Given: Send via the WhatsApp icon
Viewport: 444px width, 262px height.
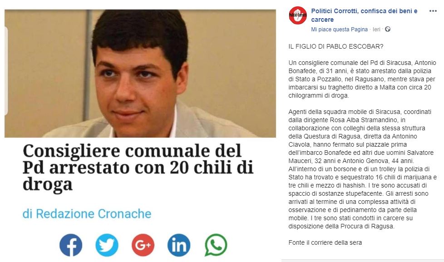Looking at the screenshot, I should tap(216, 245).
